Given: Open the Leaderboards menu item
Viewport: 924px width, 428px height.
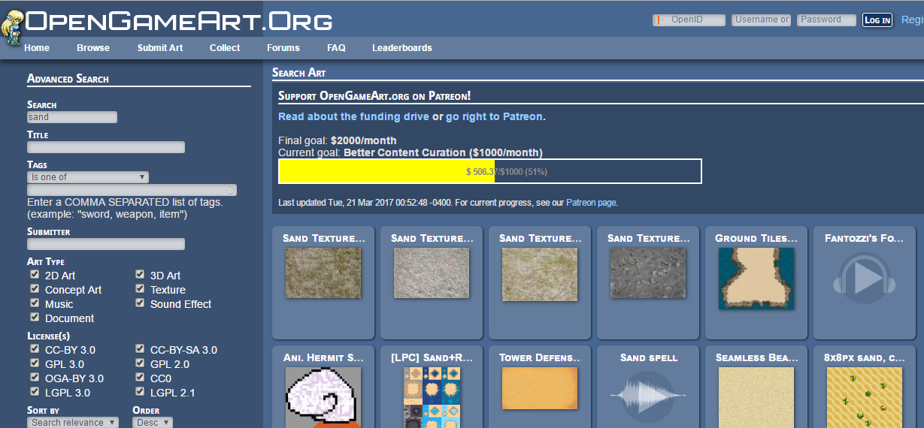Looking at the screenshot, I should coord(402,48).
